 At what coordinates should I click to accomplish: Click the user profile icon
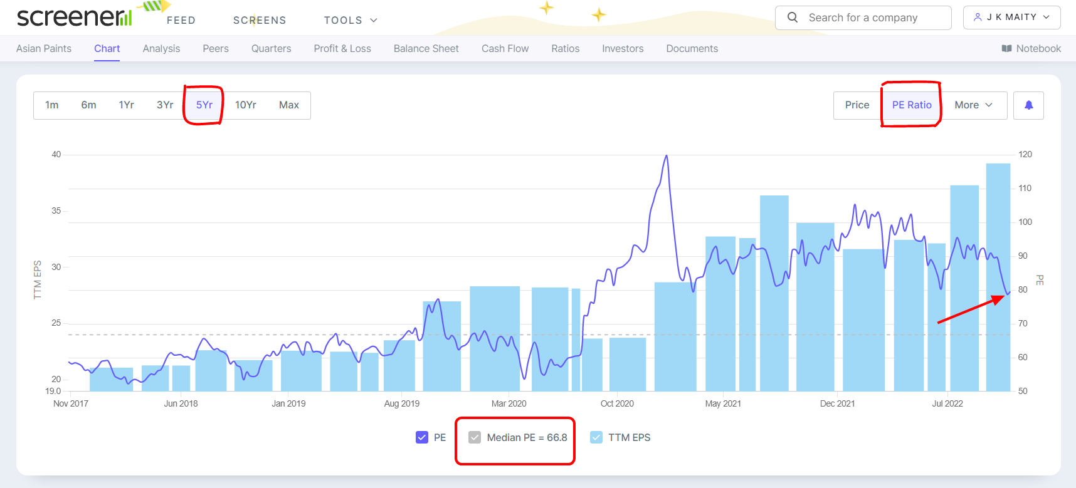point(978,18)
